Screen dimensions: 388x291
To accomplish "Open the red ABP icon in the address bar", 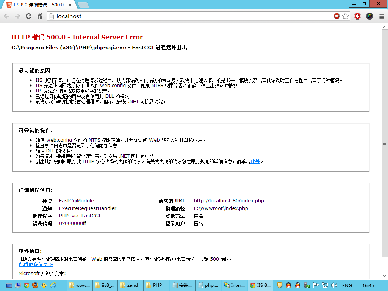I will tap(337, 16).
